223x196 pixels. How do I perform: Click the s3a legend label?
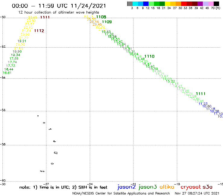click(x=207, y=187)
